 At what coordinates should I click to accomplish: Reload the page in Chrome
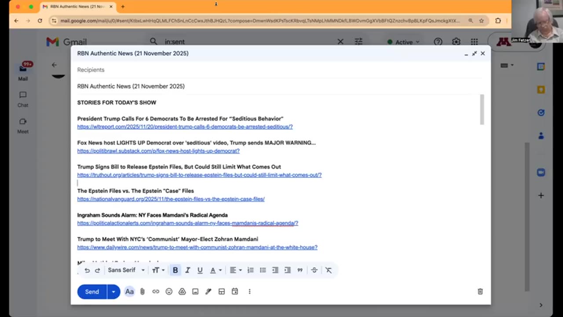(x=40, y=21)
